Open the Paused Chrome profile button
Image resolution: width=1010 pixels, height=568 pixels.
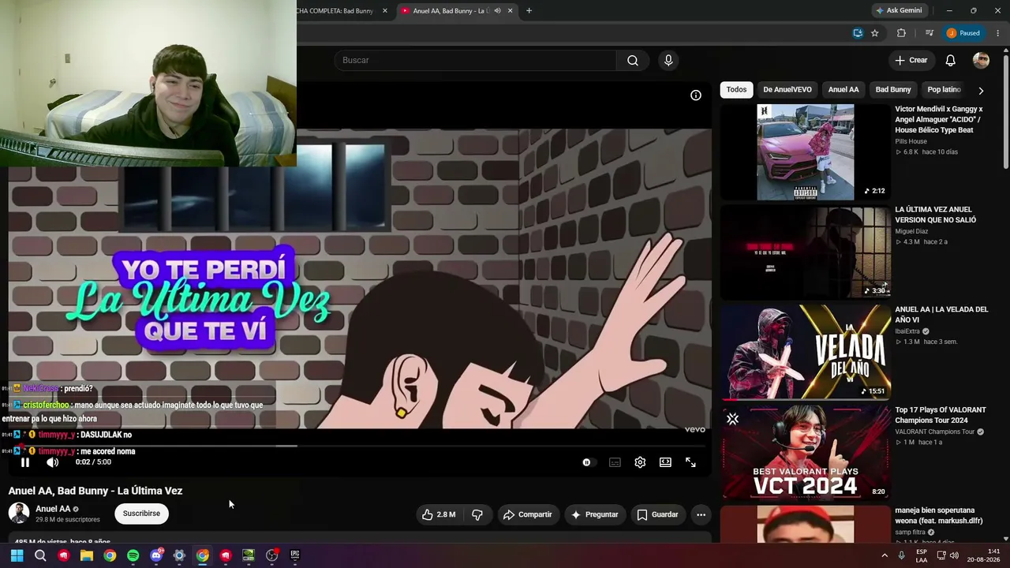click(964, 33)
